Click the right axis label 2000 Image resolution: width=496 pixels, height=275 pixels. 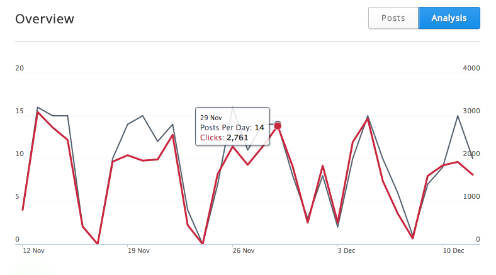(471, 154)
